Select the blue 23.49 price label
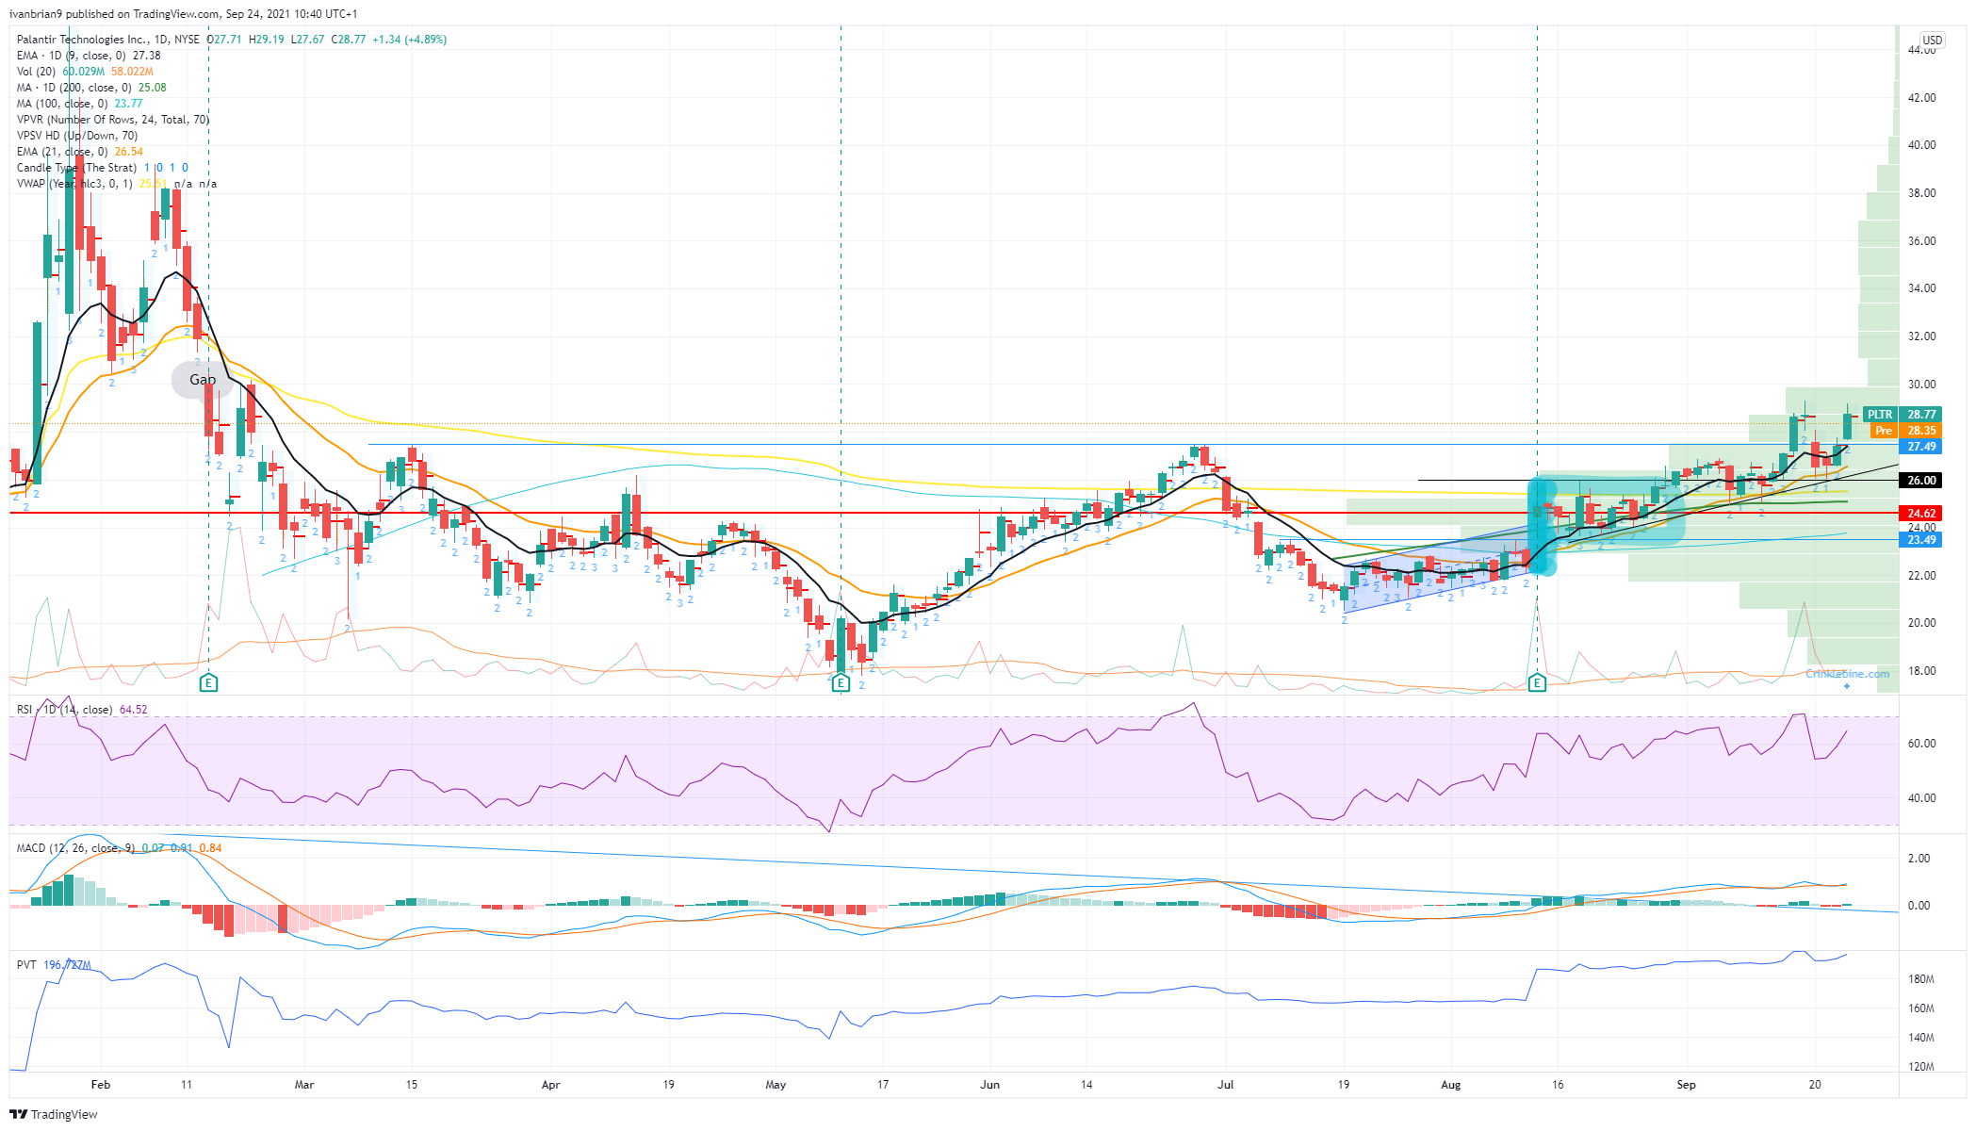This screenshot has width=1976, height=1131. click(x=1921, y=540)
